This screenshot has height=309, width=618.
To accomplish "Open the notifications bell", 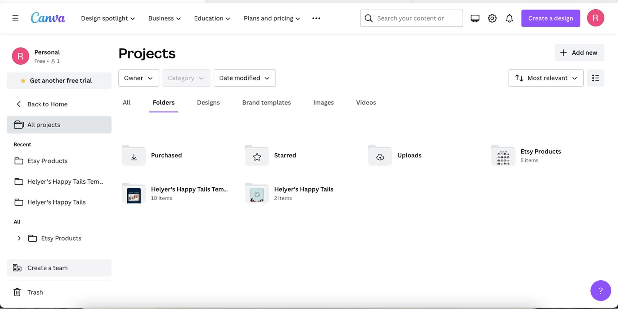I will point(509,18).
